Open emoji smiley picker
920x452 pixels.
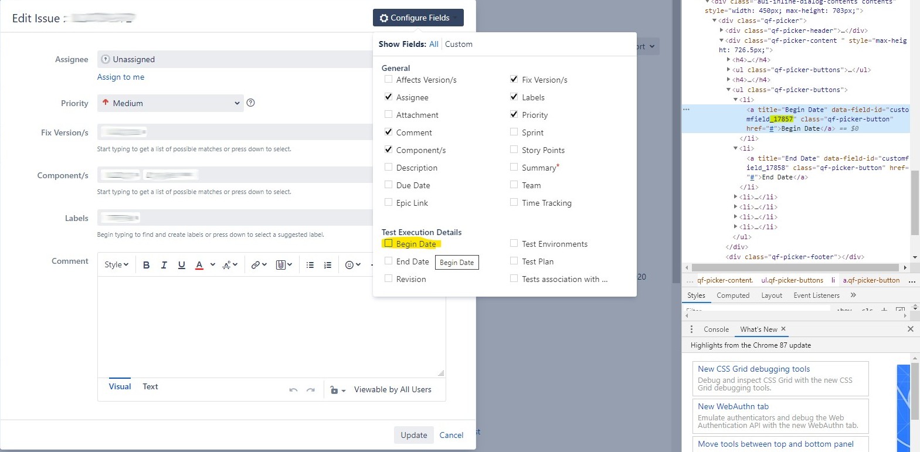pos(353,265)
